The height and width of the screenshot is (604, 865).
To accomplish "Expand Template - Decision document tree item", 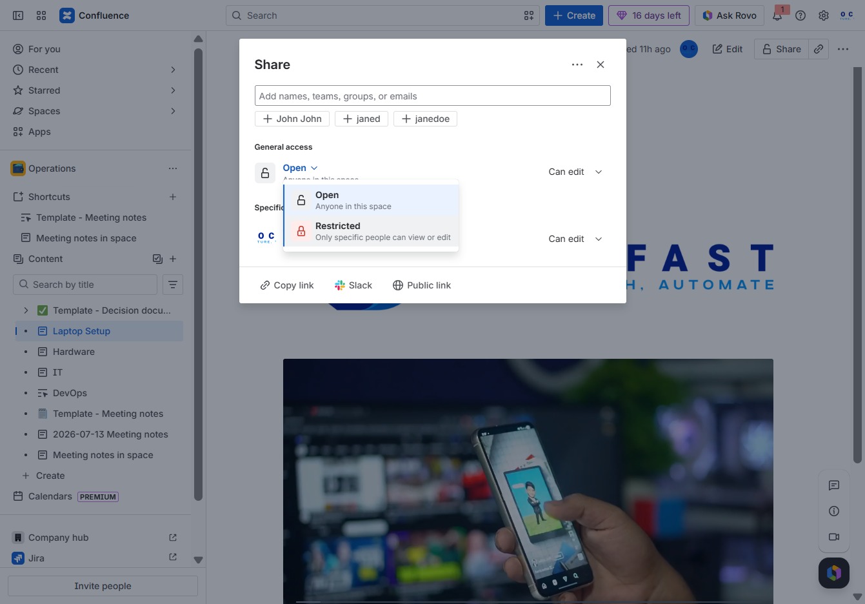I will pyautogui.click(x=26, y=310).
